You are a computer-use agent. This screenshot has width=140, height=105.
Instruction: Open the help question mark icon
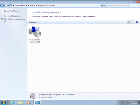137,22
